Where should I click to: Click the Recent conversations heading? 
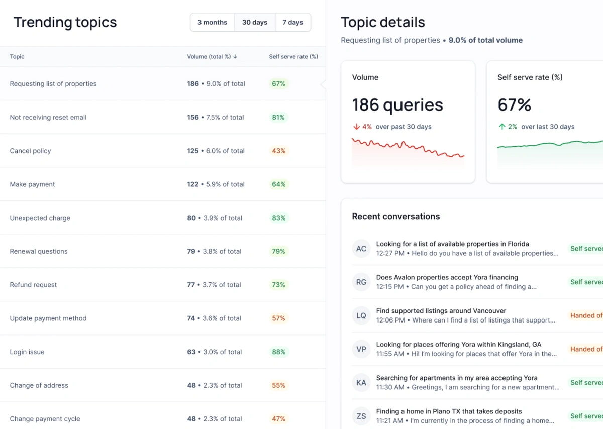tap(396, 217)
